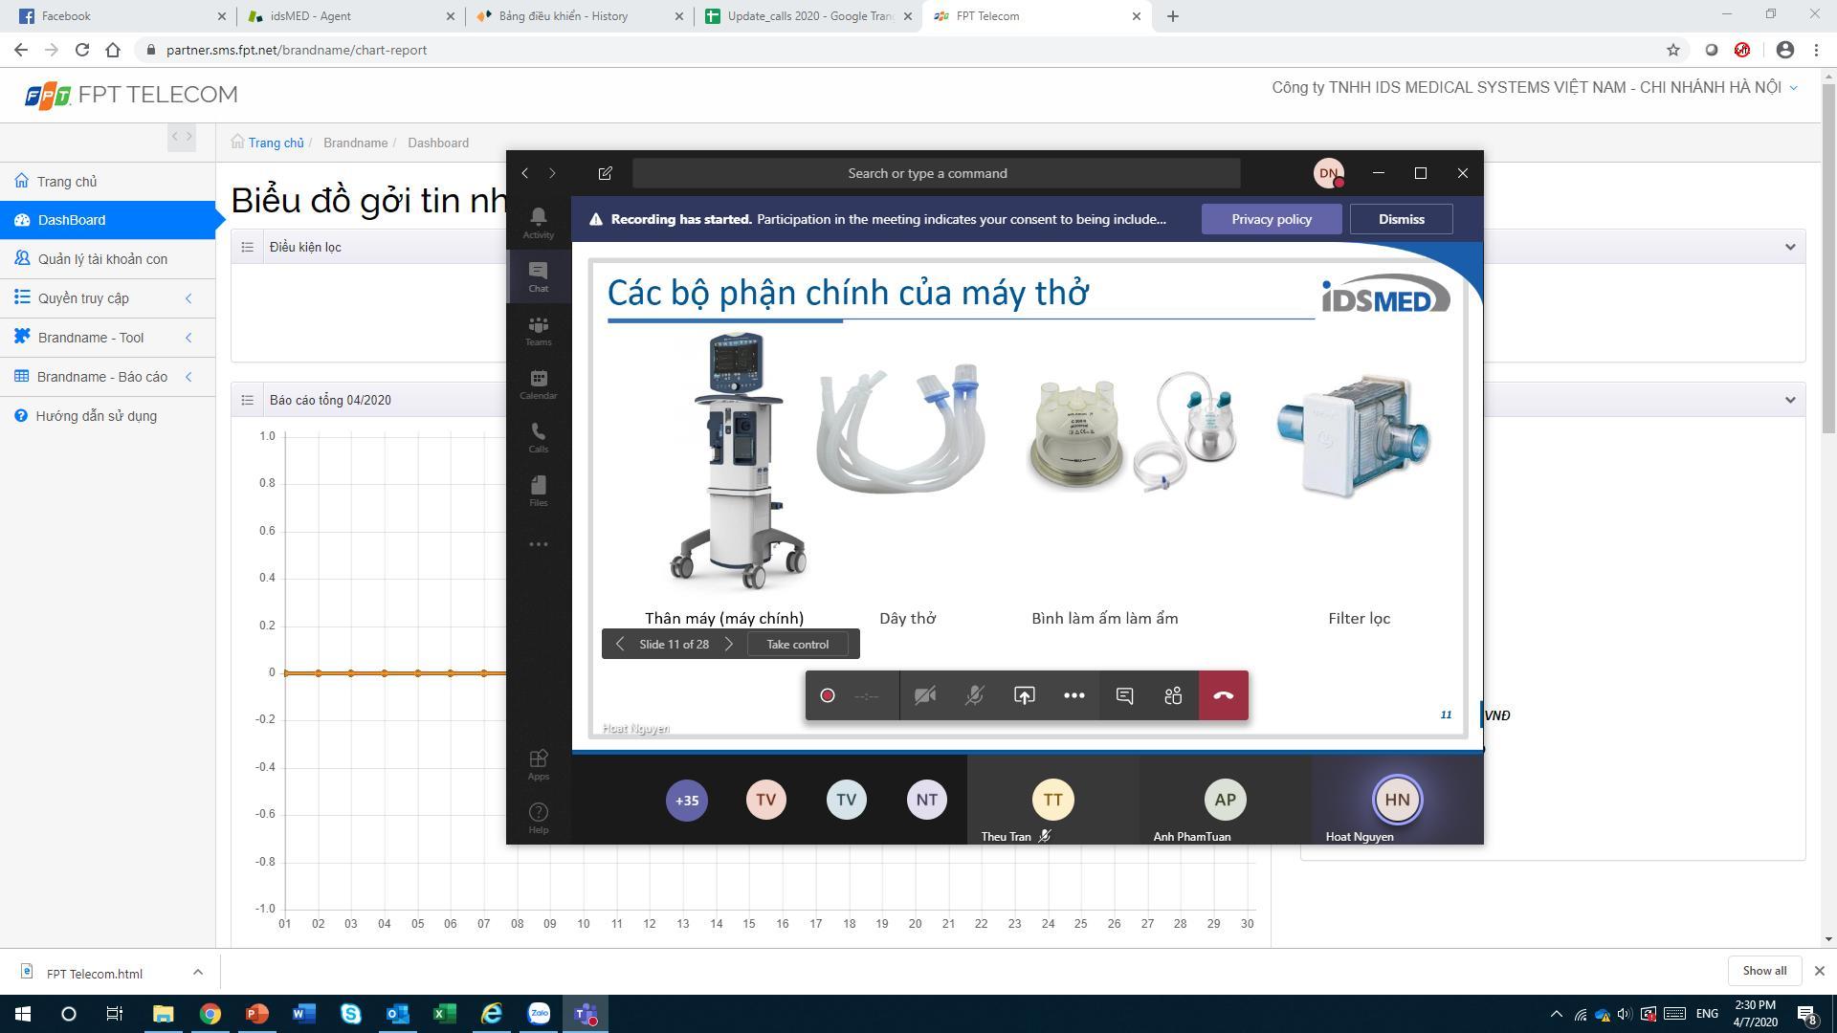Open Trang chủ in FPT sidebar

(107, 181)
